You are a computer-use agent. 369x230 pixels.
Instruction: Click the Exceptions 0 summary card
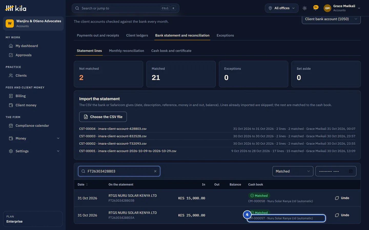tap(253, 74)
